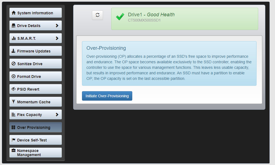Go to the Device Self-Test page

point(35,140)
